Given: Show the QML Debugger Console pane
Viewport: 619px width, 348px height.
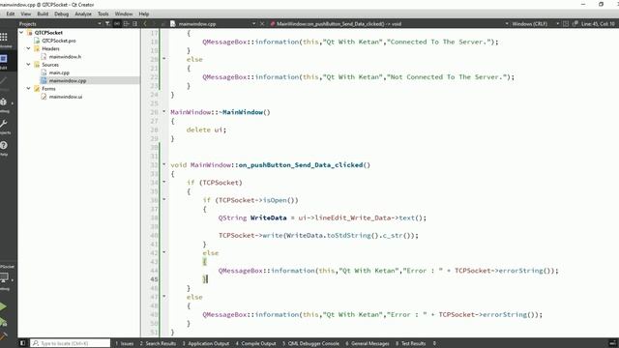Looking at the screenshot, I should [310, 343].
